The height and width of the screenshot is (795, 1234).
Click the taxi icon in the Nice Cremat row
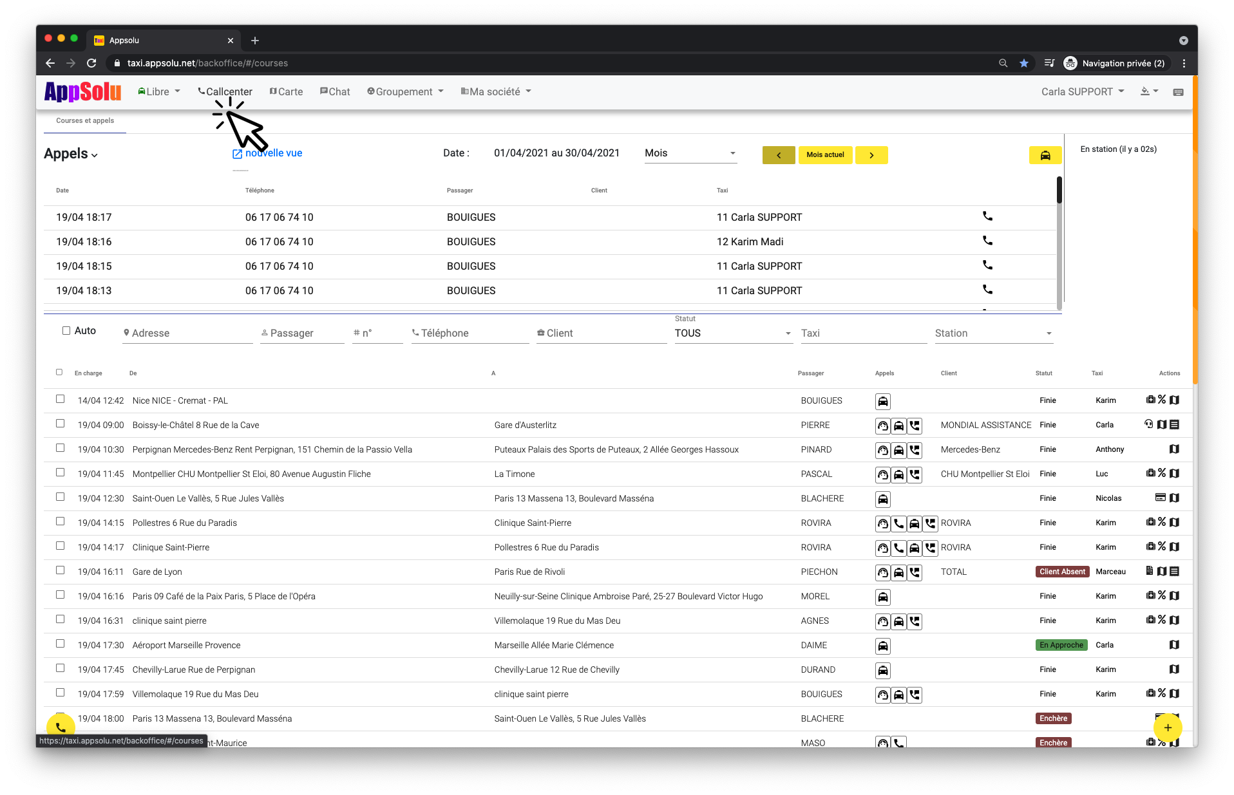(883, 401)
